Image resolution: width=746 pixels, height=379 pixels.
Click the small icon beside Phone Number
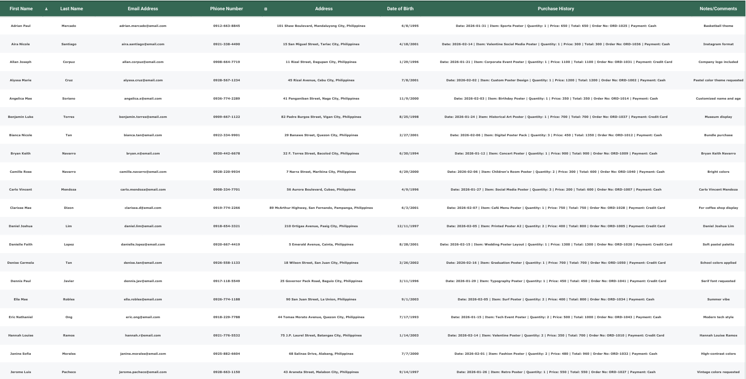265,9
